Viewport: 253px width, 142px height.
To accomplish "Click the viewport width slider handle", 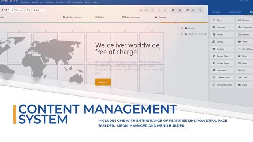I will tap(176, 22).
